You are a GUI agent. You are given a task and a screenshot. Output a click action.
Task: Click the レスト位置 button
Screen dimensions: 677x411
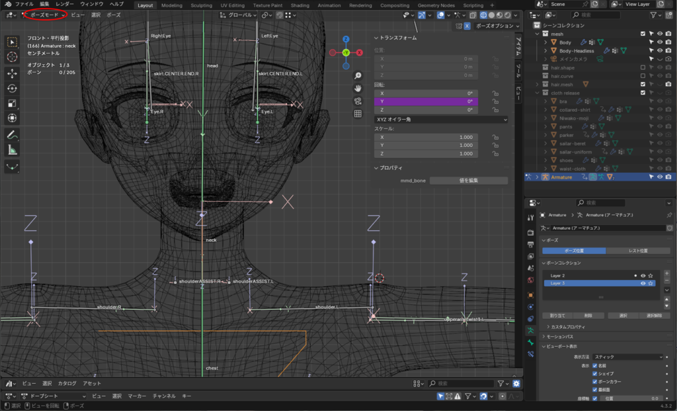point(637,251)
